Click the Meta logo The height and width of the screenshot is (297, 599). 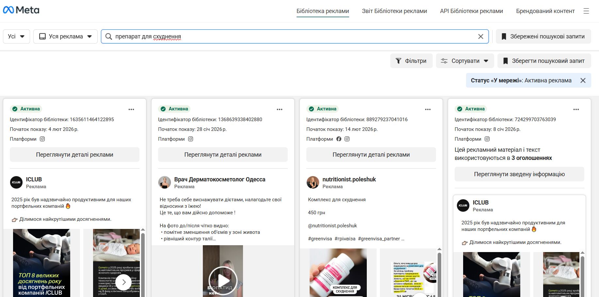tap(21, 10)
